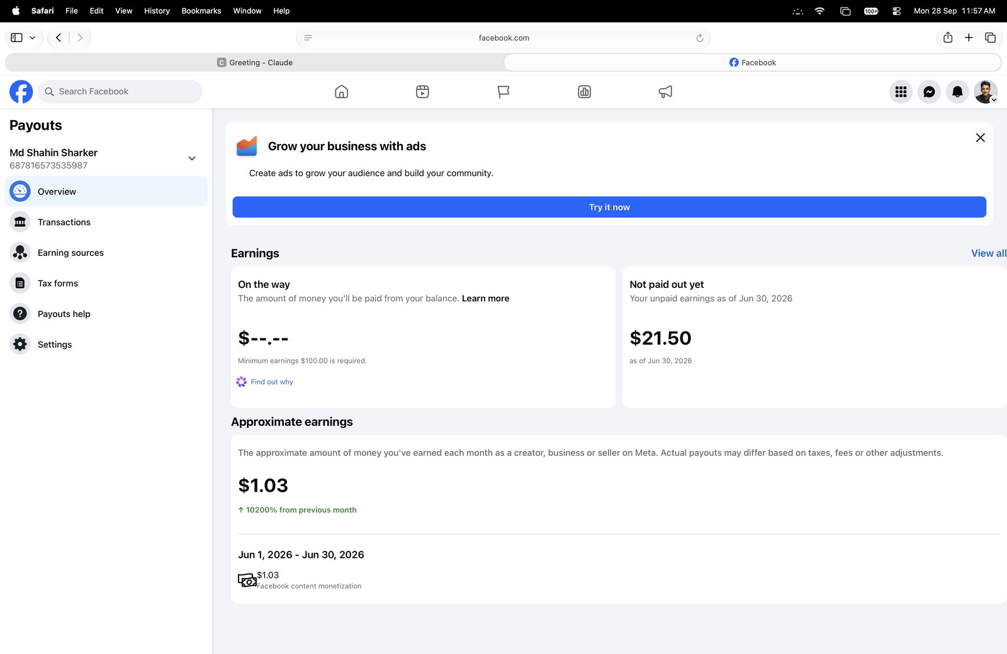
Task: Click the menu bar date and time
Action: (x=954, y=11)
